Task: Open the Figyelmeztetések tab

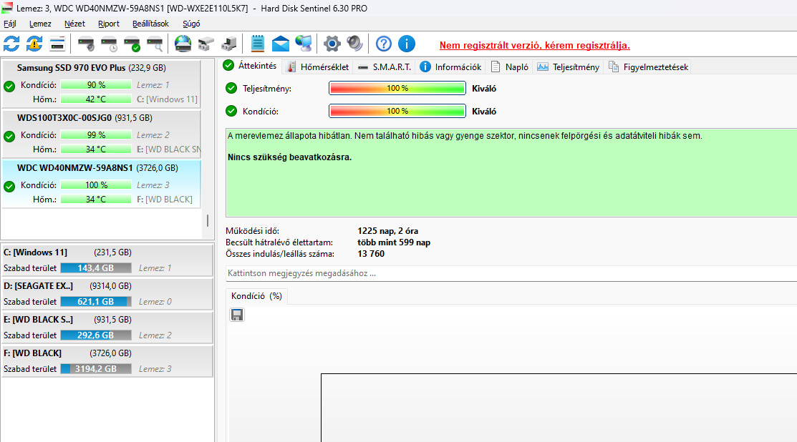Action: tap(649, 67)
